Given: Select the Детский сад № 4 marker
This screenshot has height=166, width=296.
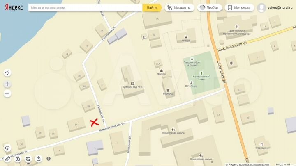Looking at the screenshot, I should point(132,83).
